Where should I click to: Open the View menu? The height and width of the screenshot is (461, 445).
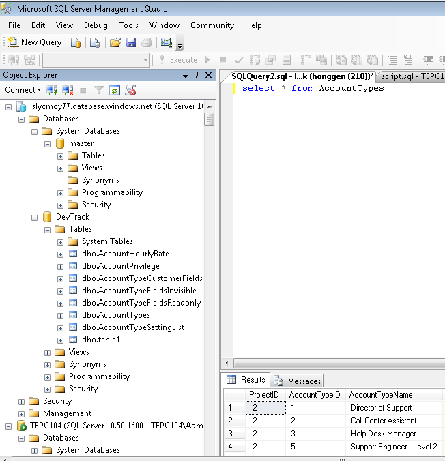[x=64, y=25]
